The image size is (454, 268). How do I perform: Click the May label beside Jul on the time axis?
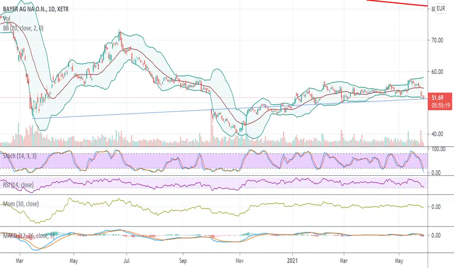pos(74,261)
